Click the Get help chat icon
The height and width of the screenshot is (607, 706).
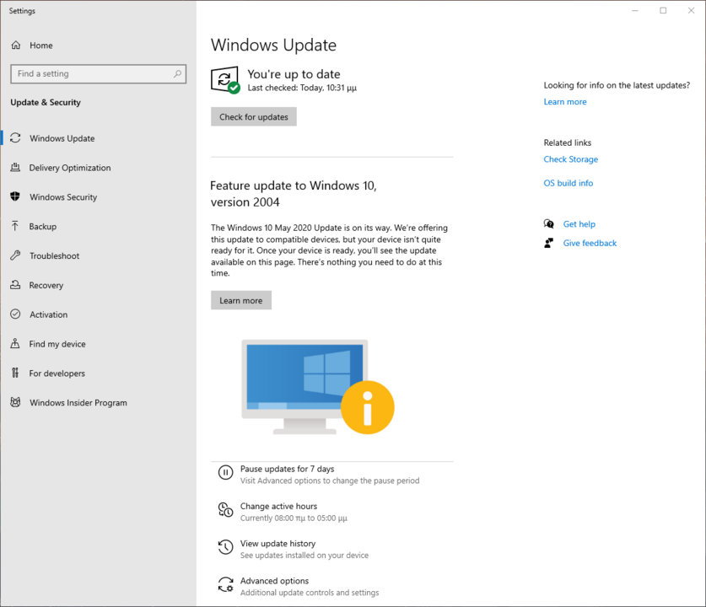point(548,223)
